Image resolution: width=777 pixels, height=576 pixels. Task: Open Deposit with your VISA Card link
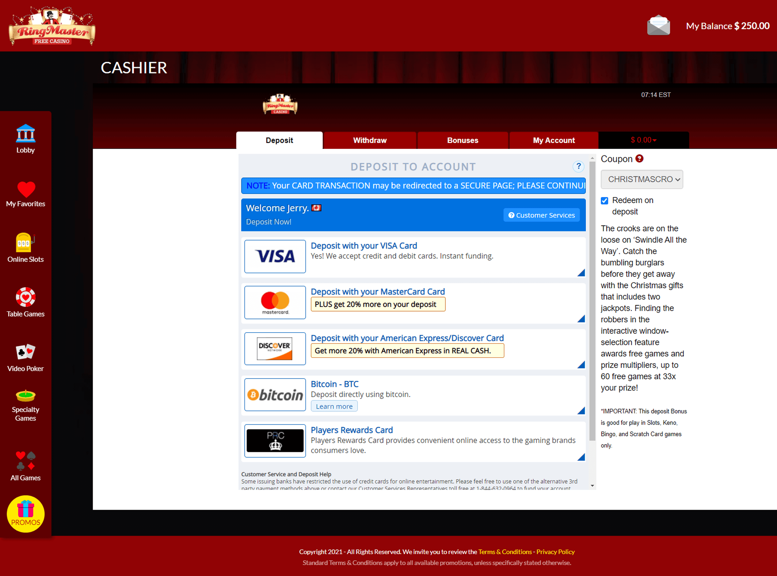click(x=364, y=245)
